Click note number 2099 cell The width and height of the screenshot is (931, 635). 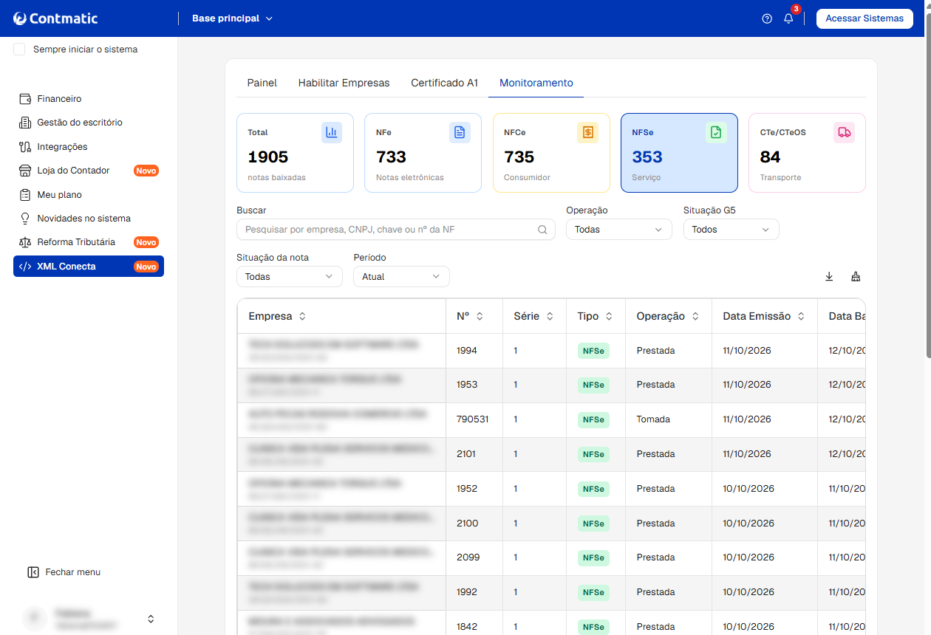[474, 557]
